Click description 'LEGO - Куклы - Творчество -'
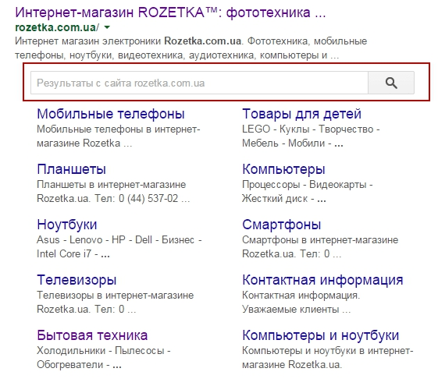Screen dimensions: 438x386 pos(311,129)
